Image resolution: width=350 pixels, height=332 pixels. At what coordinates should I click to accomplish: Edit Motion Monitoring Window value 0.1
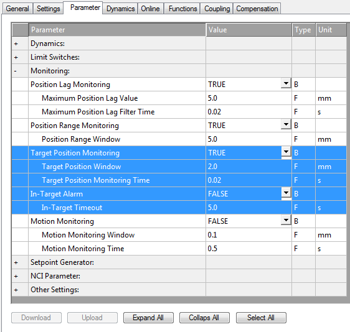pyautogui.click(x=248, y=235)
